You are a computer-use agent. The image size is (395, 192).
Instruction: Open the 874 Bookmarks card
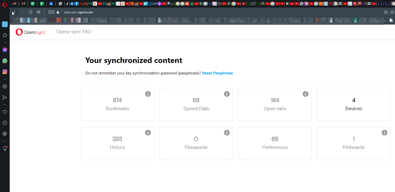tap(117, 104)
